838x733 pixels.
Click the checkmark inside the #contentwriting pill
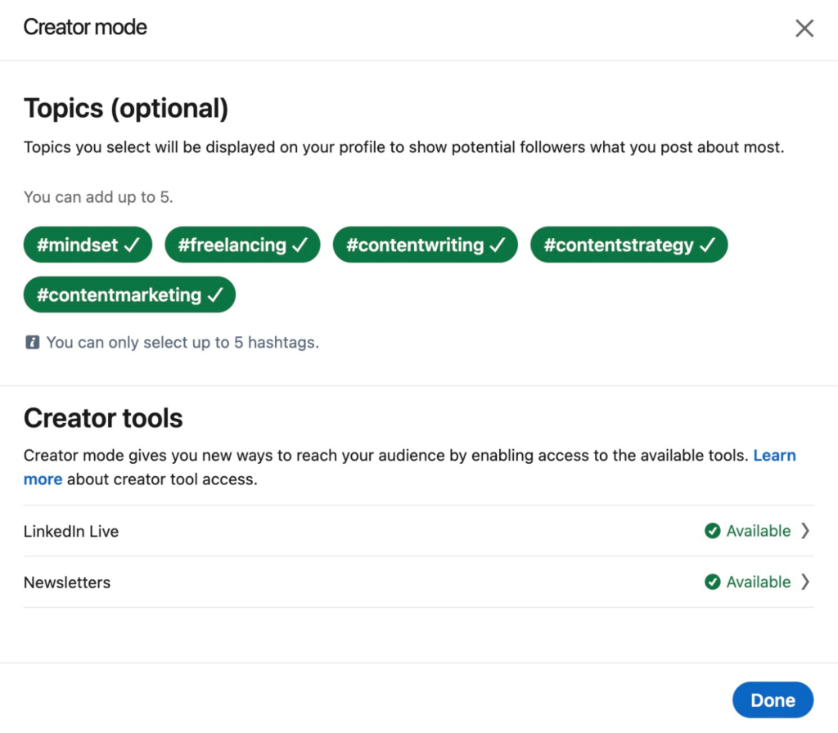(x=497, y=244)
